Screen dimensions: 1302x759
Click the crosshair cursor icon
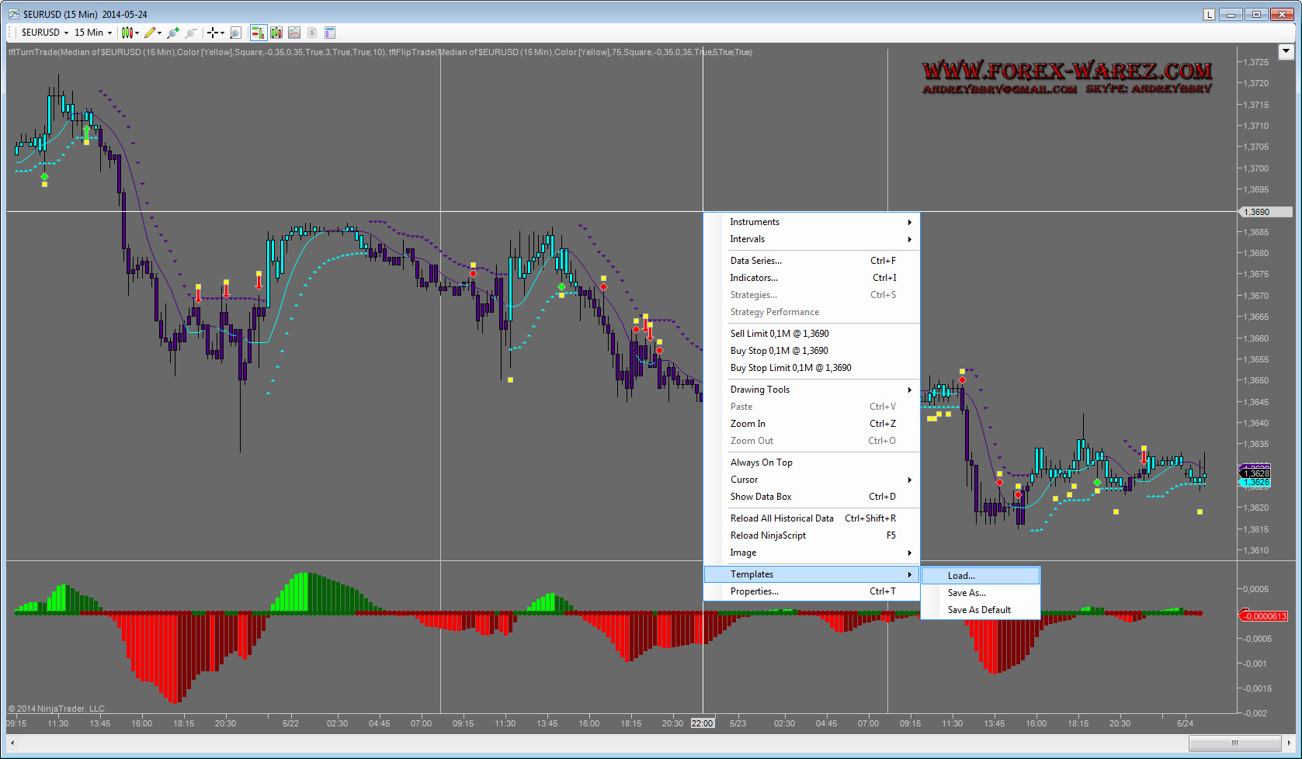[x=212, y=33]
